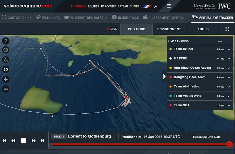The height and width of the screenshot is (154, 235).
Task: Click the countdown official timekeeper timer
Action: (205, 6)
